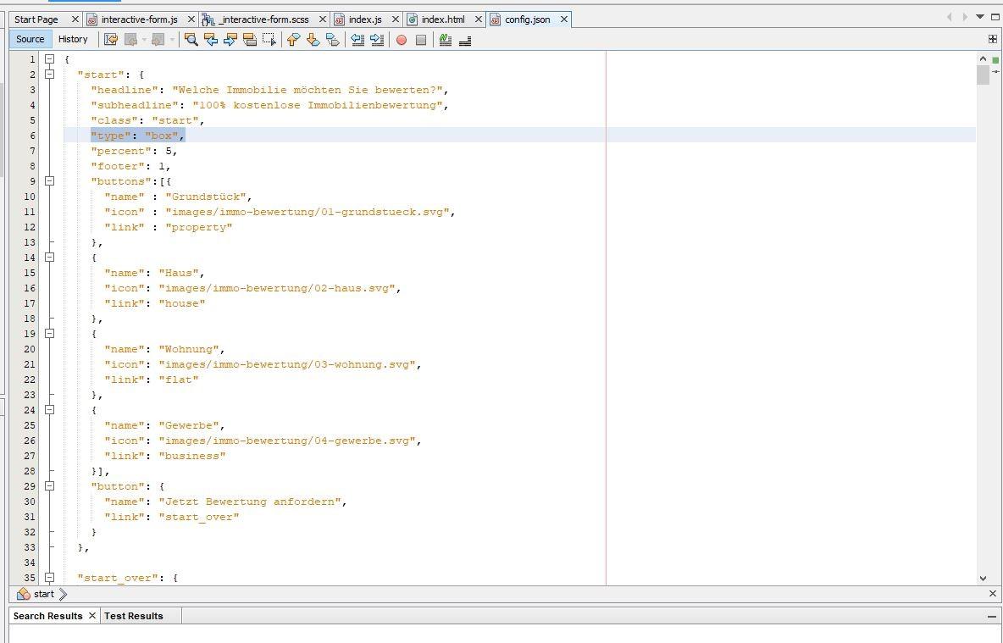Jump to previous bookmark icon

pos(293,39)
